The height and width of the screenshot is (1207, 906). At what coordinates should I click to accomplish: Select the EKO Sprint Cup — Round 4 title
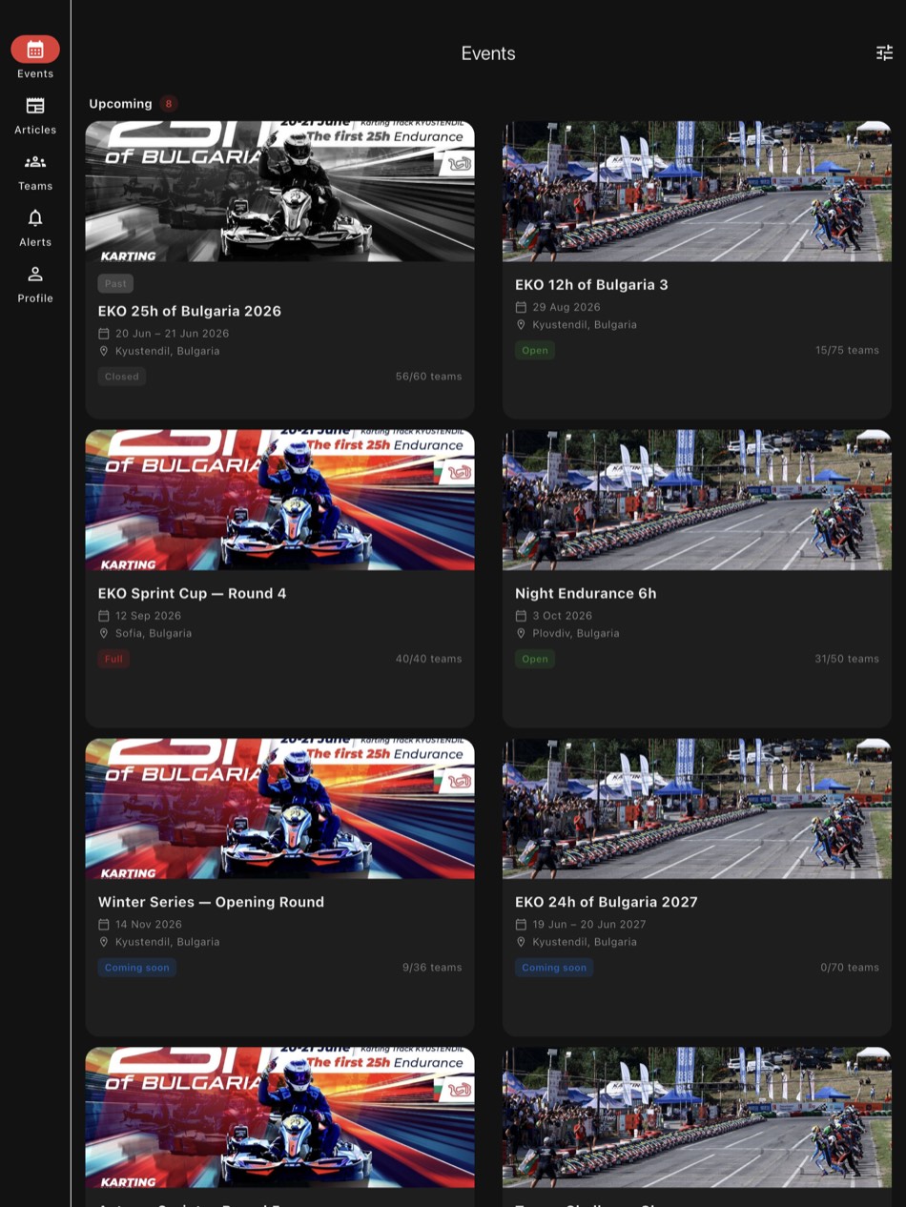[192, 593]
